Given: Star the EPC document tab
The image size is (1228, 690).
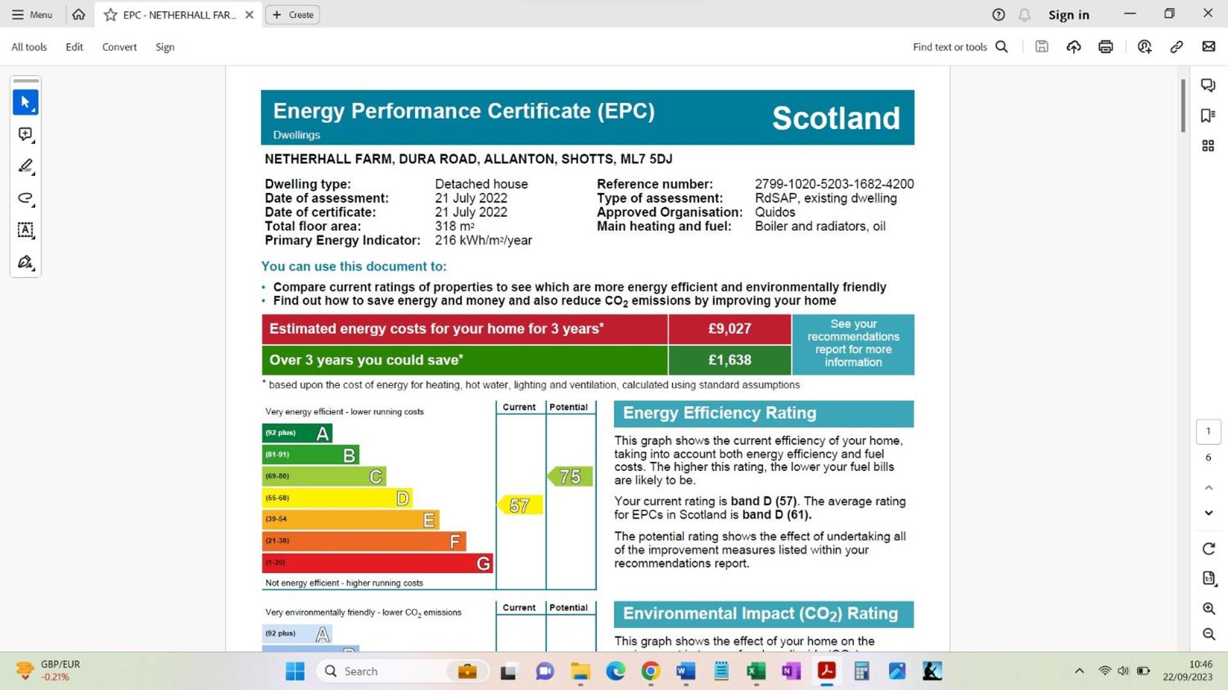Looking at the screenshot, I should (x=111, y=15).
